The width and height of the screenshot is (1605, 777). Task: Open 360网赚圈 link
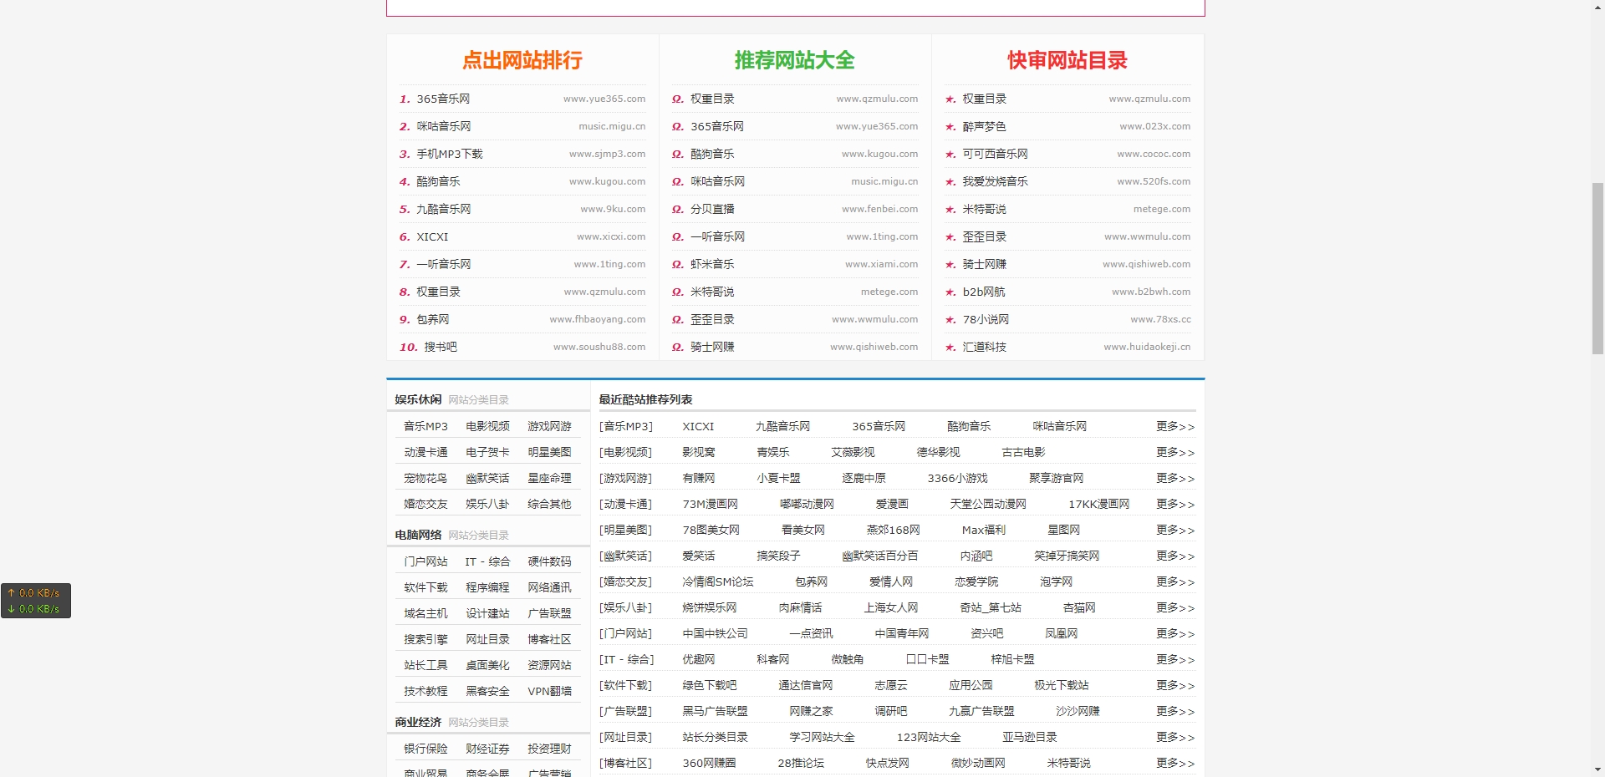(x=709, y=763)
